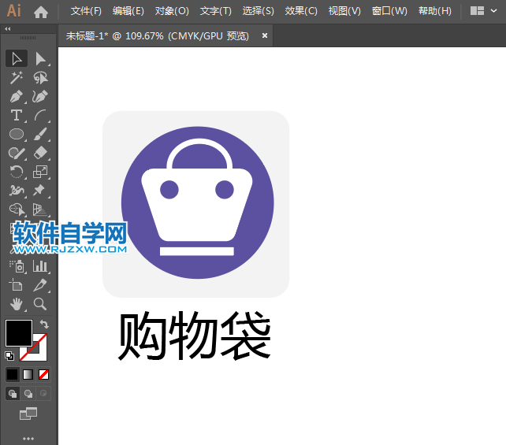Collapse the toolbar with double arrows
Screen dimensions: 506x445
coord(8,28)
